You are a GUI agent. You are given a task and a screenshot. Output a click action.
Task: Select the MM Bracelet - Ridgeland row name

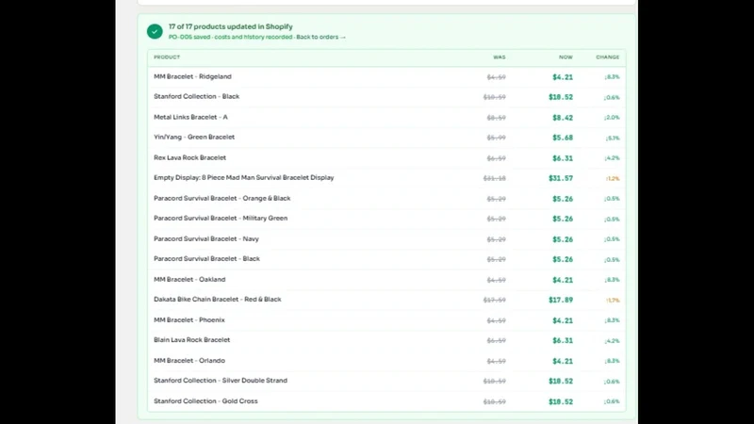(192, 76)
